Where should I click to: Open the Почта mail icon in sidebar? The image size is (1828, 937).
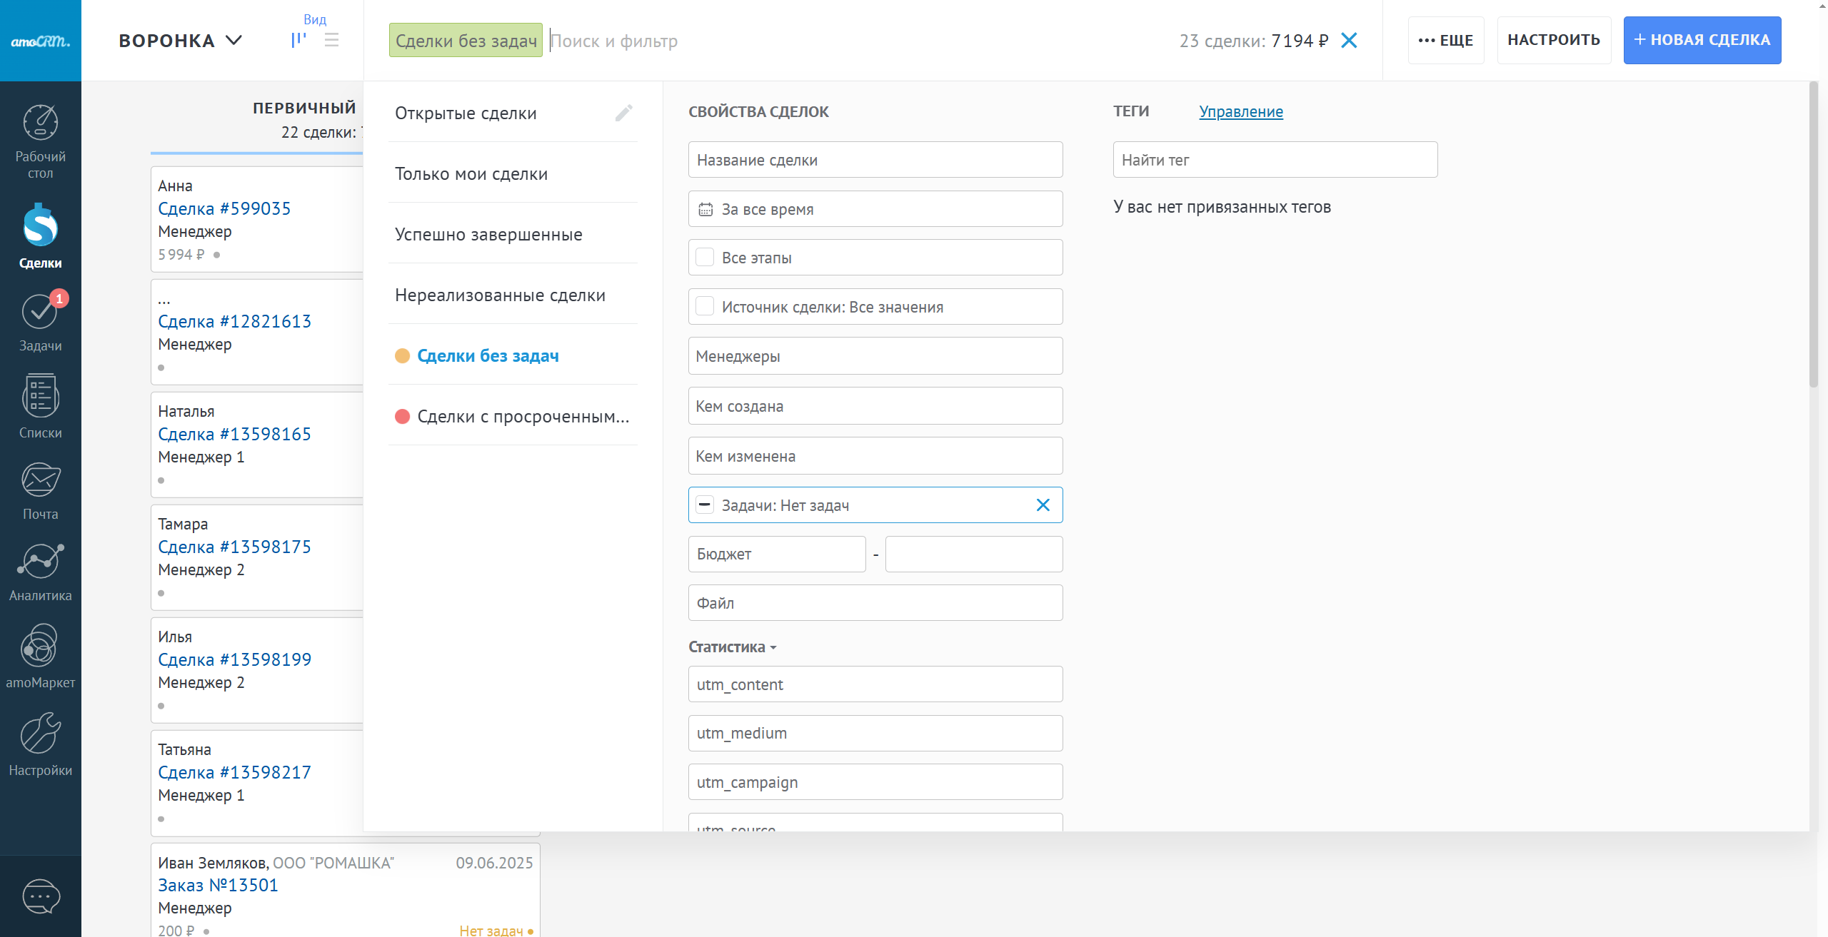[x=40, y=480]
